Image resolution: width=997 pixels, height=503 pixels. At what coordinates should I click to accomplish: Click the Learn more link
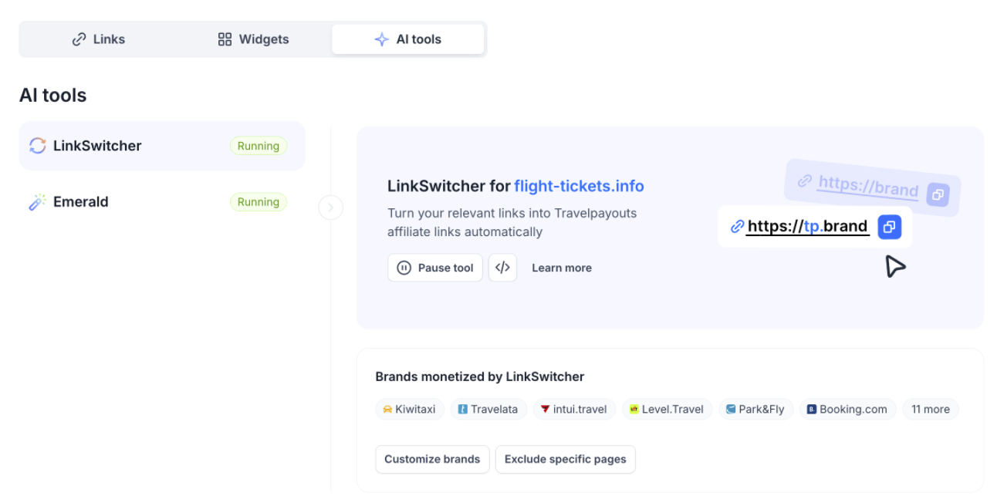pyautogui.click(x=562, y=268)
